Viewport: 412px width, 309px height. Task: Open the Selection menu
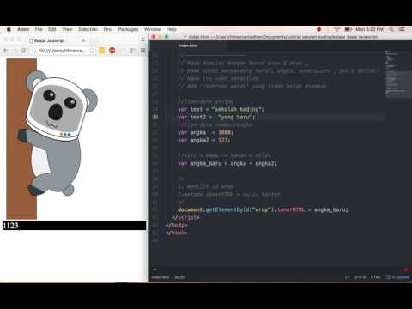pyautogui.click(x=88, y=29)
